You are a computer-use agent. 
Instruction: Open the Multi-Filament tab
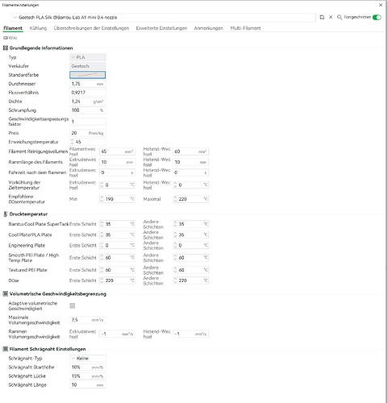click(x=245, y=28)
